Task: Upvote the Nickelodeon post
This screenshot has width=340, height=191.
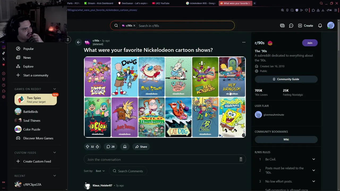Action: tap(87, 147)
